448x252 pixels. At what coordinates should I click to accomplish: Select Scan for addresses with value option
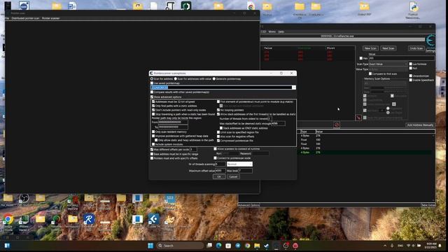pyautogui.click(x=176, y=79)
